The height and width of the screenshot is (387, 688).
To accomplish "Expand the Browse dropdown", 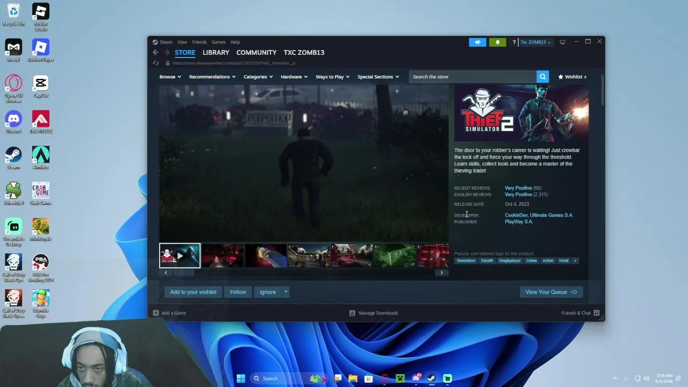I will 170,77.
